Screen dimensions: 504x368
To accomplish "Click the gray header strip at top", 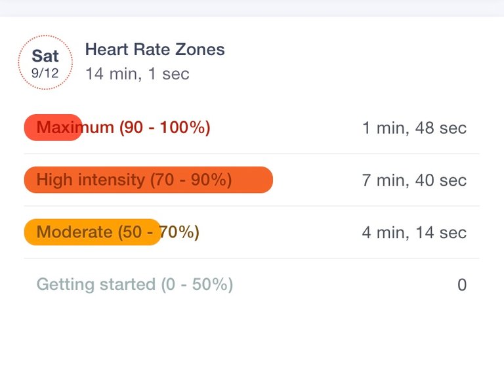I will click(252, 8).
